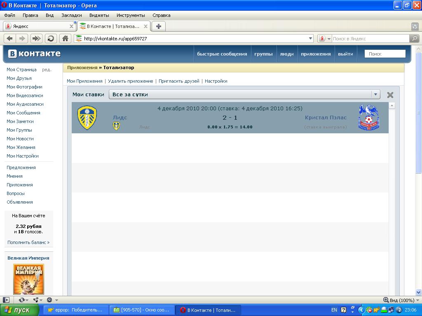Image resolution: width=422 pixels, height=316 pixels.
Task: Click the large Leeds United crest
Action: point(87,118)
